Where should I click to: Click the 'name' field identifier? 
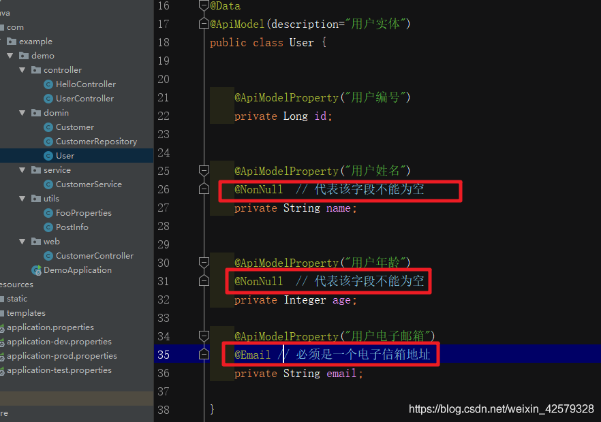(x=339, y=208)
